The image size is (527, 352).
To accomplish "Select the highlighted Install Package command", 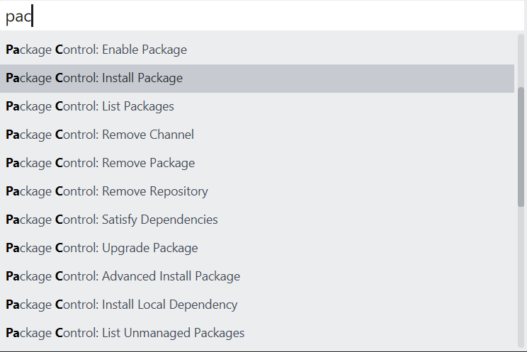I will point(94,79).
